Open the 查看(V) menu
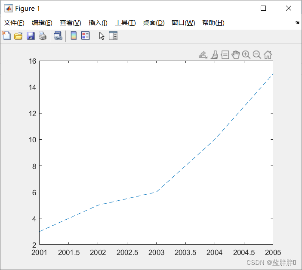 coord(70,23)
